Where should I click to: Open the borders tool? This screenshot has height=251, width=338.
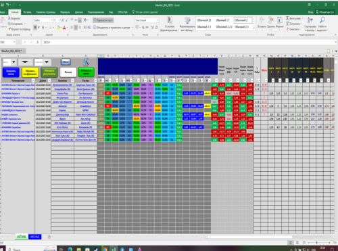(x=51, y=27)
